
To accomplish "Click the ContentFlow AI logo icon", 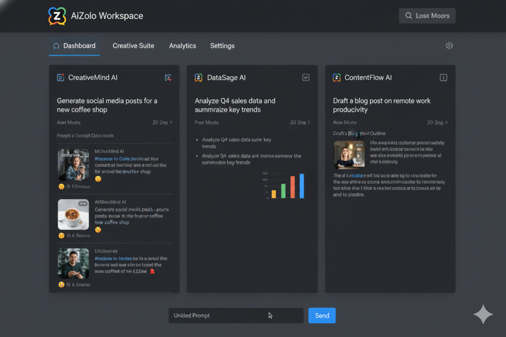I will pyautogui.click(x=337, y=77).
